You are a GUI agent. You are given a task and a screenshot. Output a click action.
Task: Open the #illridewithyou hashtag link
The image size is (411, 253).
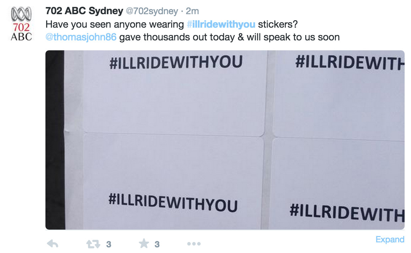tap(221, 24)
